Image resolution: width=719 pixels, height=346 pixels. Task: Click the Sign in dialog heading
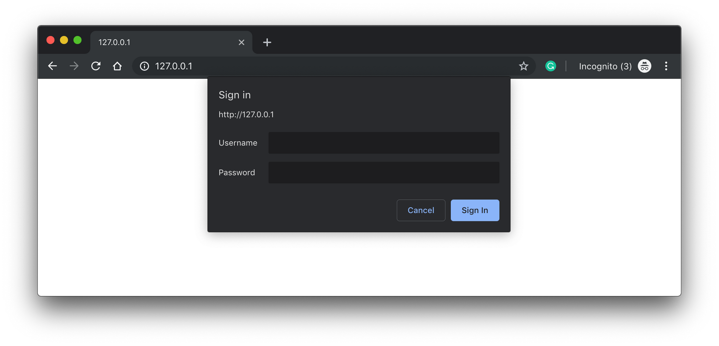(234, 95)
